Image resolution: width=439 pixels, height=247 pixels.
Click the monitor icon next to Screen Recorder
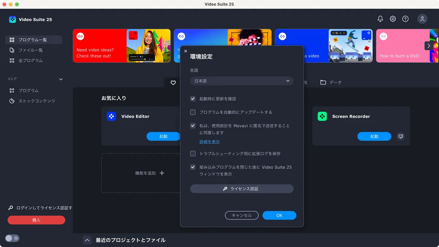tap(400, 136)
